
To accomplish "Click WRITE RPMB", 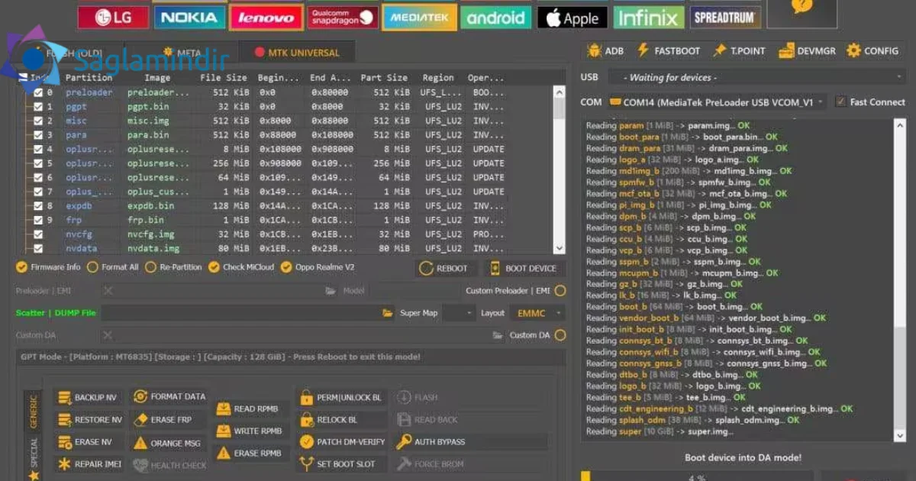I will pos(250,431).
